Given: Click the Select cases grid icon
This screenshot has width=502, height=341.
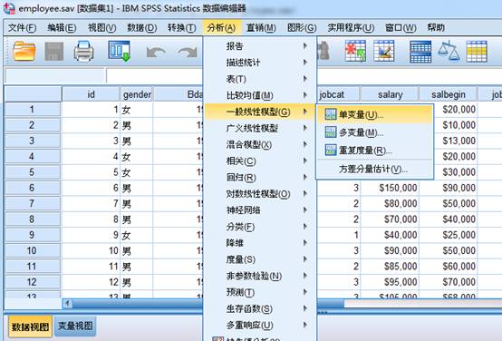Looking at the screenshot, I should click(x=477, y=52).
